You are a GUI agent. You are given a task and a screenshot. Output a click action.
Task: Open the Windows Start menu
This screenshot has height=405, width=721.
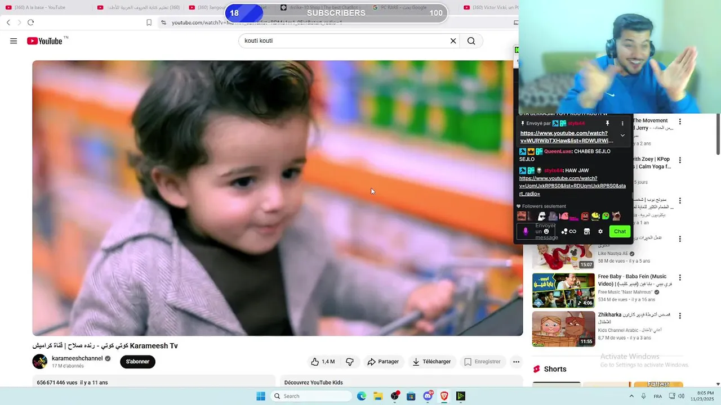(x=261, y=396)
